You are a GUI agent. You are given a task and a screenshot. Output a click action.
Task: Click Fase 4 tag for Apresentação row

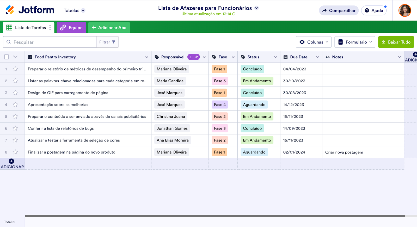[x=220, y=105]
